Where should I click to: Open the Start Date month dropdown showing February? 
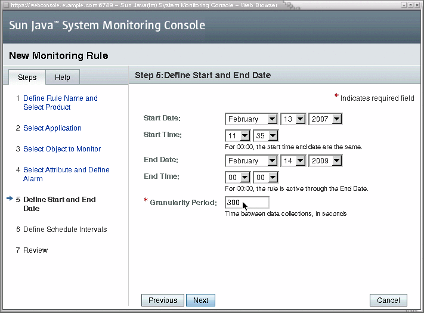[x=251, y=119]
